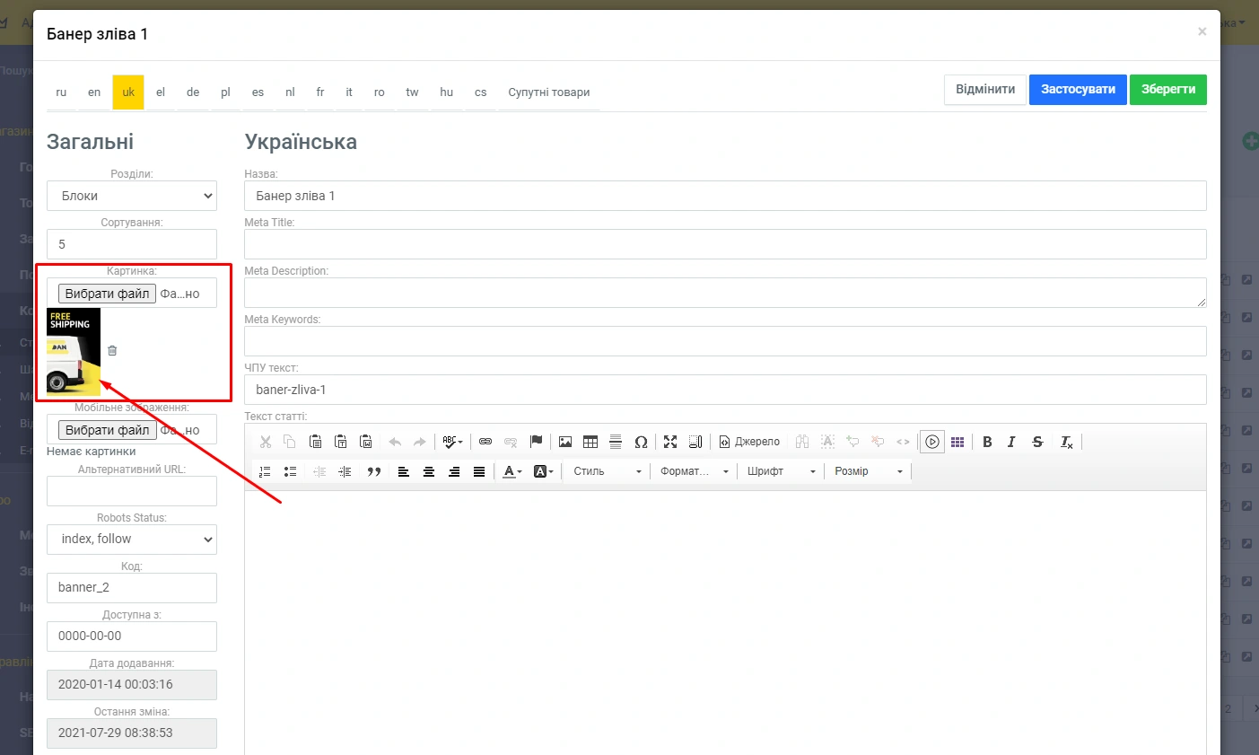Toggle bold formatting
Image resolution: width=1259 pixels, height=755 pixels.
coord(987,442)
